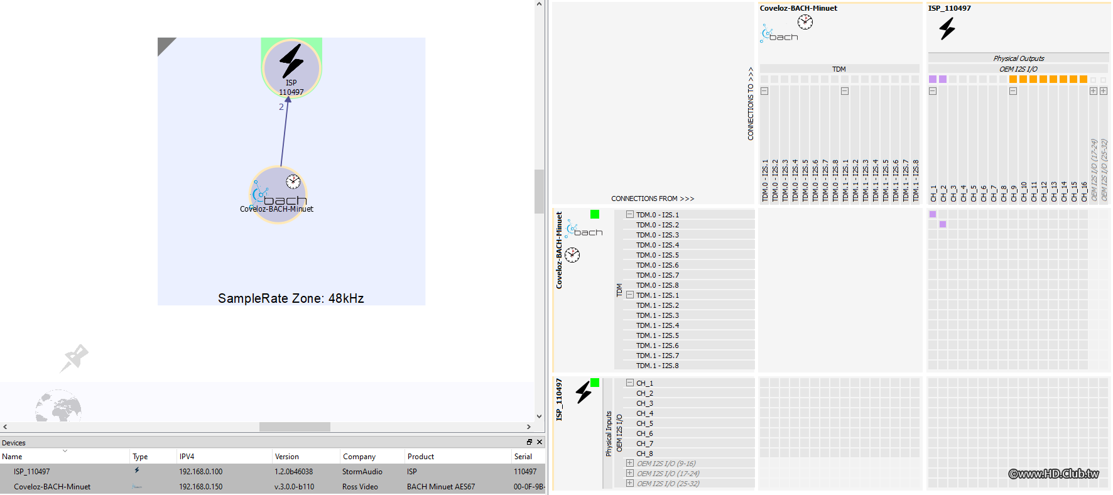Click the bach logo in the matrix column header
Image resolution: width=1113 pixels, height=495 pixels.
point(779,34)
